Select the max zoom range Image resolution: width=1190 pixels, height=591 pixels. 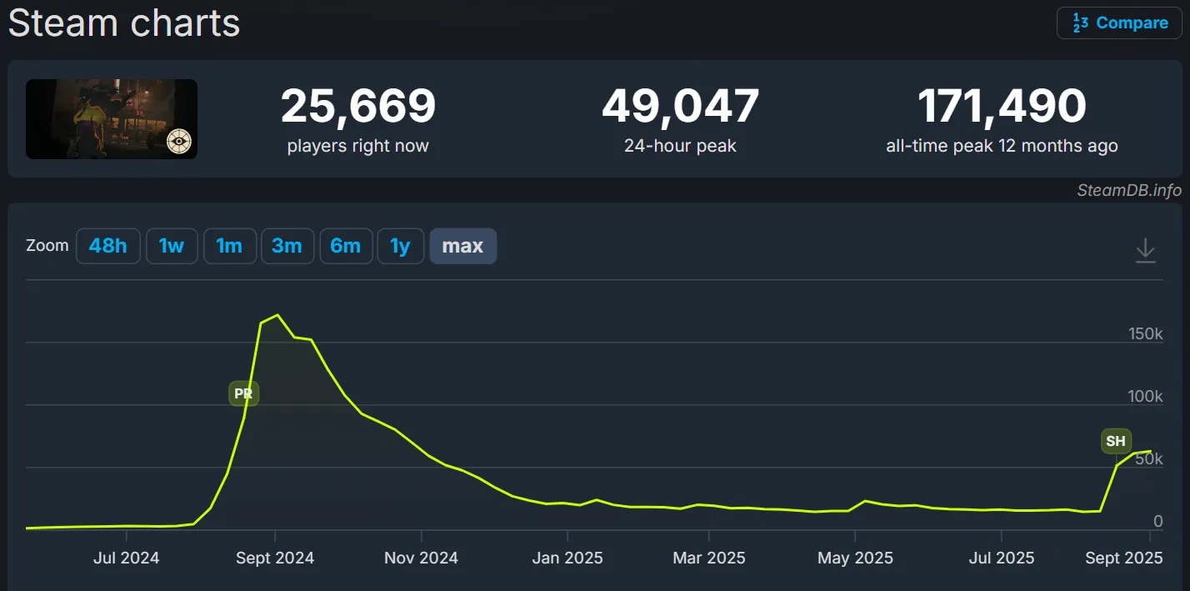tap(462, 246)
